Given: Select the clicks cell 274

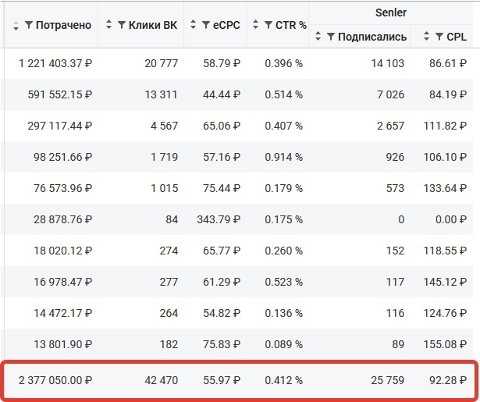Looking at the screenshot, I should [x=169, y=251].
